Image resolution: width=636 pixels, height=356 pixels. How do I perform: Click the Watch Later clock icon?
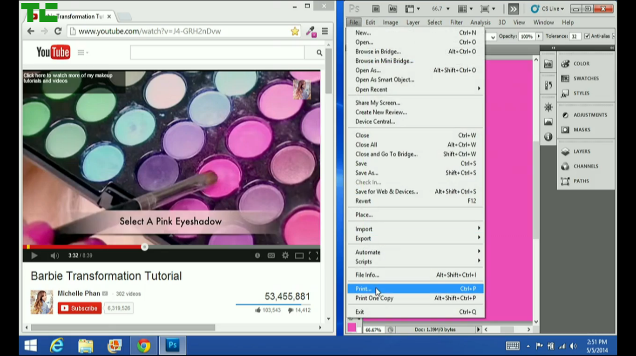[257, 255]
